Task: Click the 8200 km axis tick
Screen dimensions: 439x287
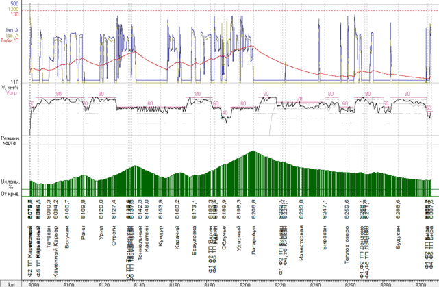Action: (244, 282)
